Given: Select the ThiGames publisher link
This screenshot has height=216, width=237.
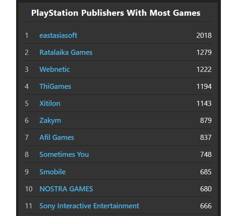Looking at the screenshot, I should 55,86.
